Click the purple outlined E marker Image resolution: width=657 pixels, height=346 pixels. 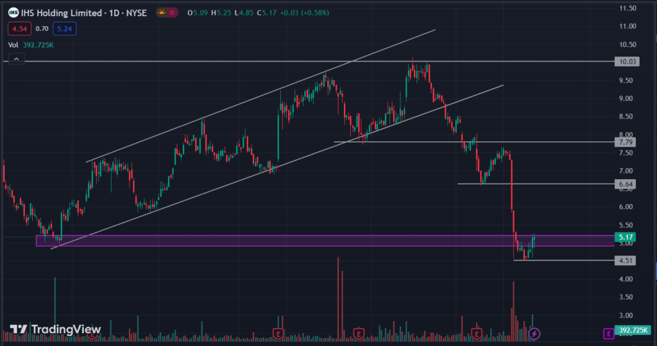(x=608, y=334)
